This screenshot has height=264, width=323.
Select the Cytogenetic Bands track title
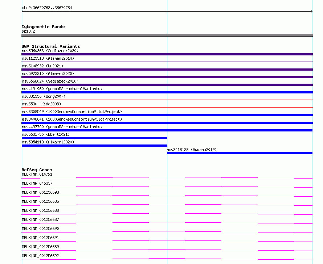(43, 27)
